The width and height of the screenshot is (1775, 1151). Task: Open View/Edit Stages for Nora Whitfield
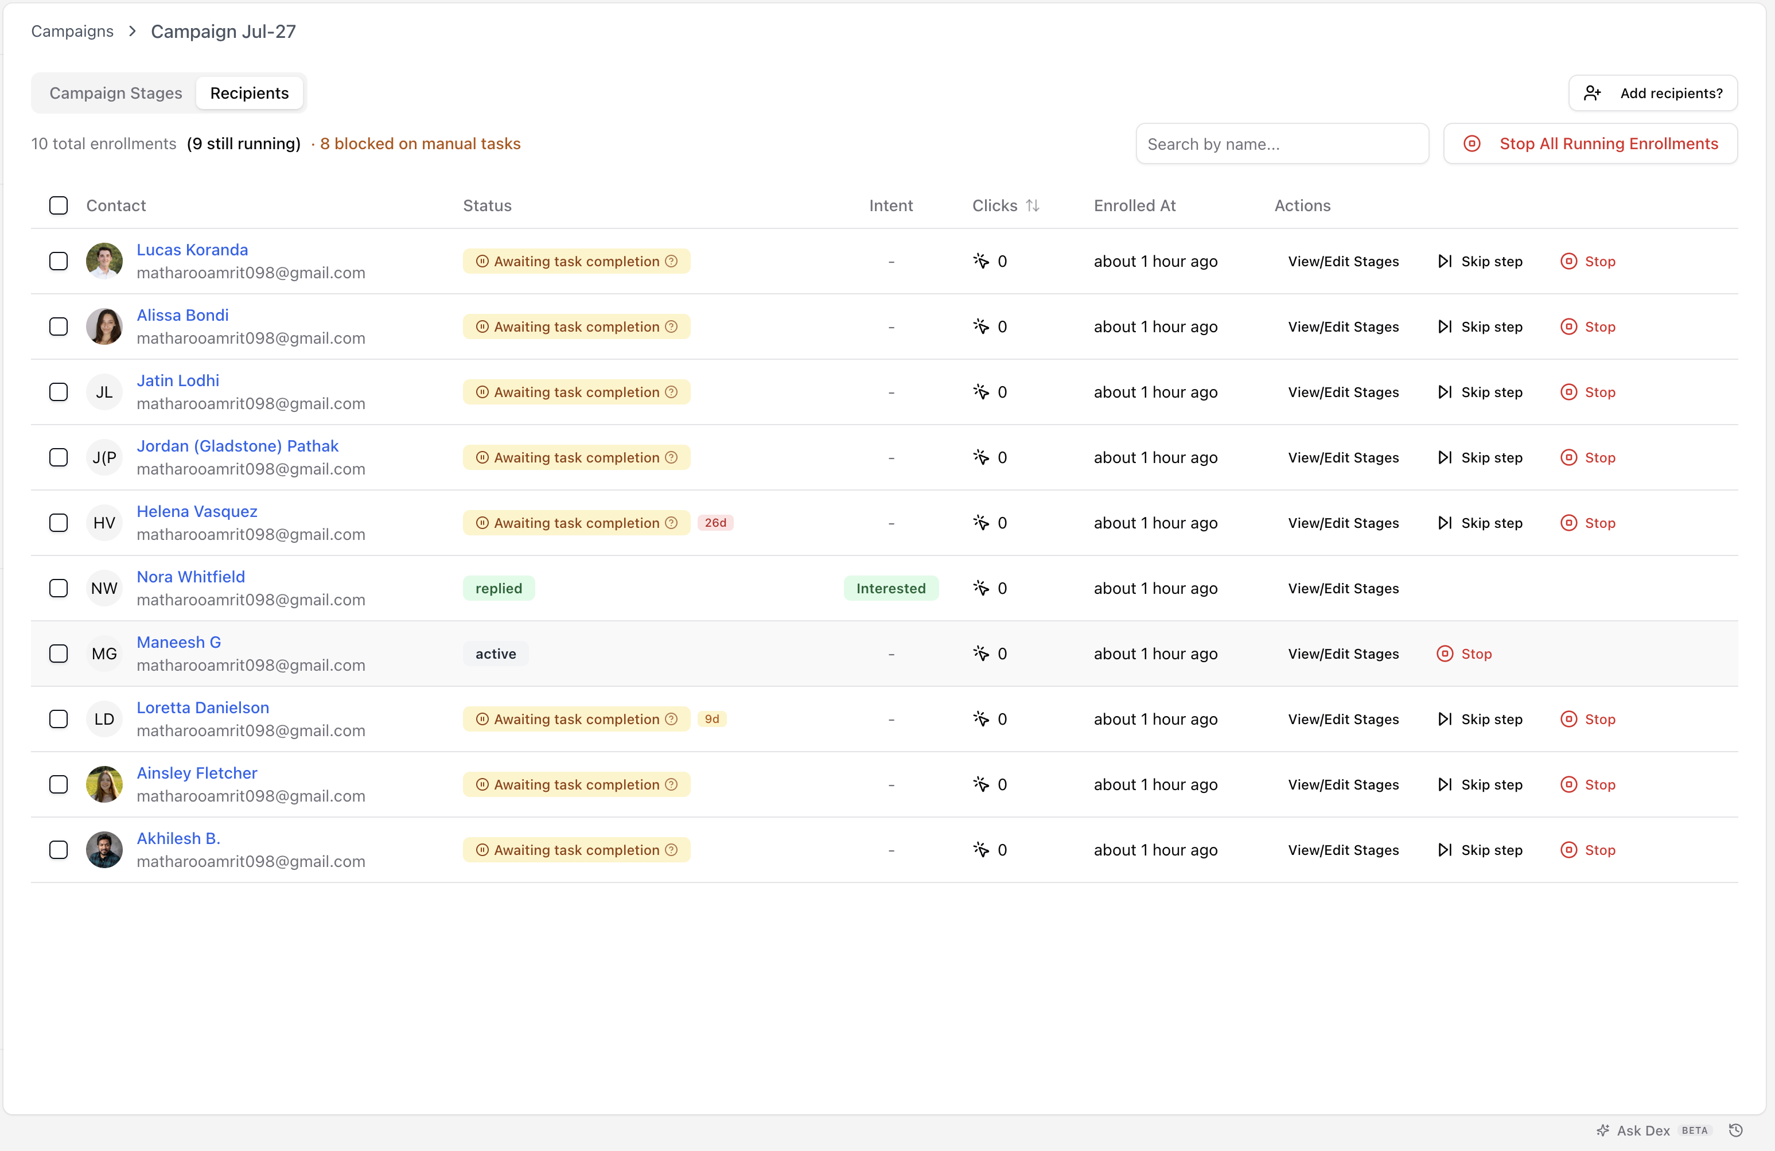(1343, 588)
